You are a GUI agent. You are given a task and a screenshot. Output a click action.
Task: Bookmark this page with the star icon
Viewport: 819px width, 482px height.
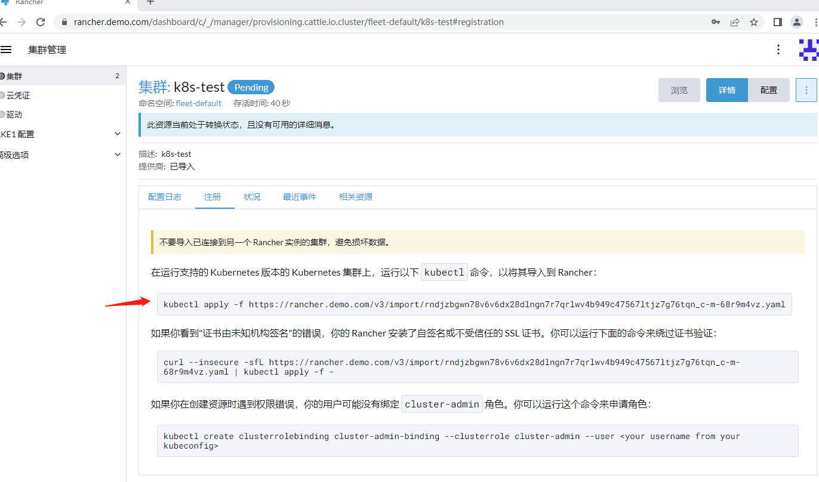point(754,22)
